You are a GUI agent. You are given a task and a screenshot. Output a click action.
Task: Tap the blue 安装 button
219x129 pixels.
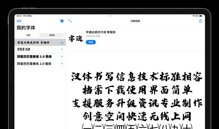pyautogui.click(x=91, y=42)
